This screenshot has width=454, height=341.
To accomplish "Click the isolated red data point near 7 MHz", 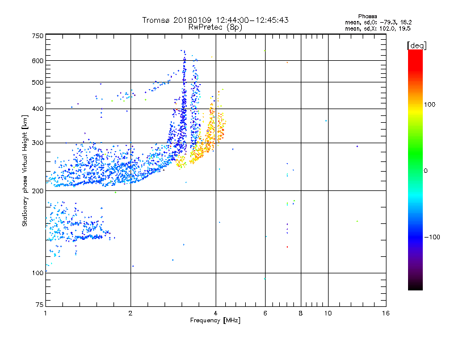I will pyautogui.click(x=287, y=247).
